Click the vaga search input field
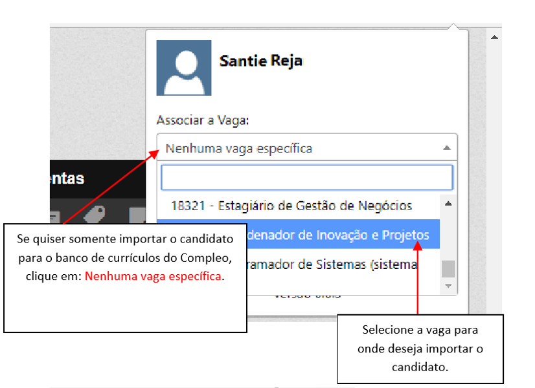 (x=307, y=177)
